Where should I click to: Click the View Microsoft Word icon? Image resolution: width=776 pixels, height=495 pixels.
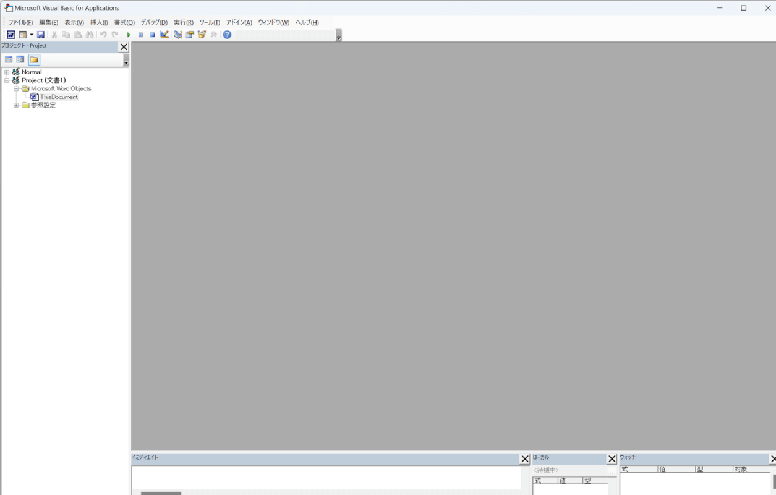(11, 35)
